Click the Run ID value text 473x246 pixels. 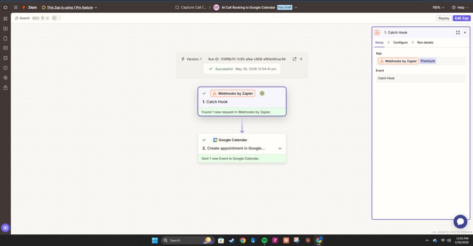tap(253, 59)
